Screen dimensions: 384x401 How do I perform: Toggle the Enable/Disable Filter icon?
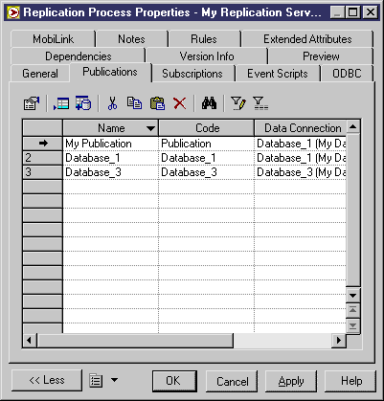click(x=260, y=103)
